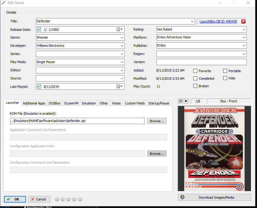Viewport: 257px width, 208px height.
Task: Cancel editing the game
Action: click(x=39, y=199)
